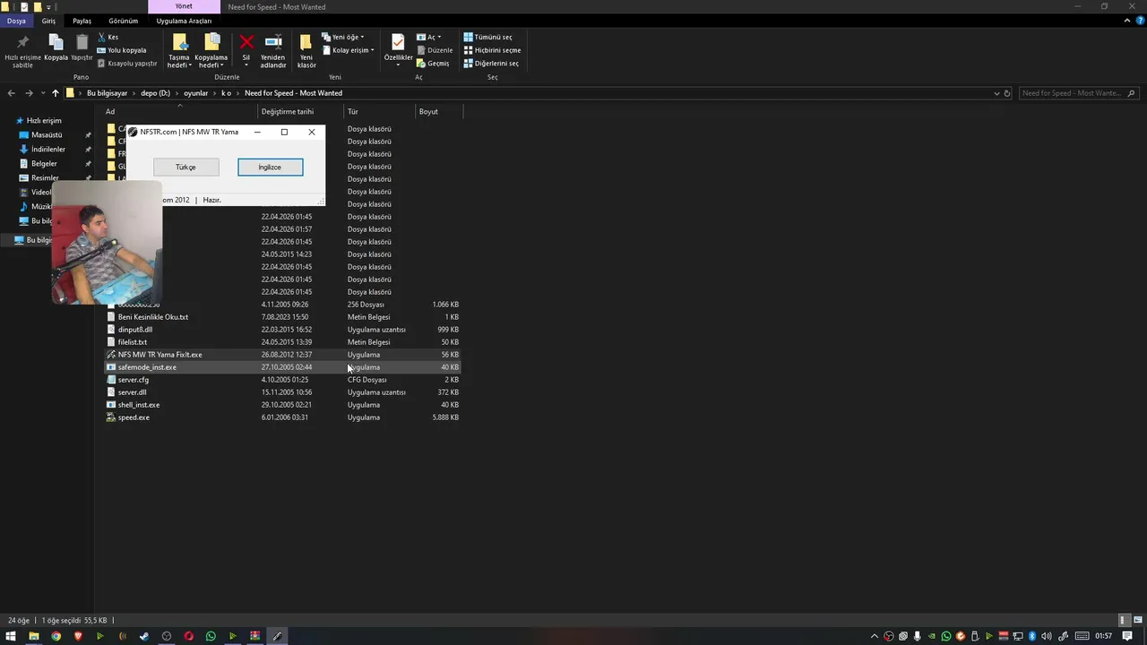This screenshot has height=645, width=1147.
Task: Select İndirilenler in navigation pane
Action: 48,150
